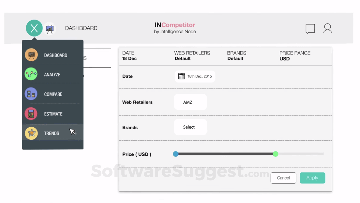The image size is (360, 203).
Task: Open the chat messages icon
Action: (x=310, y=29)
